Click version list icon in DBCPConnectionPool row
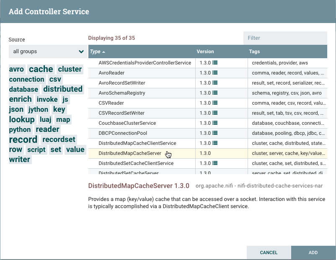 (x=215, y=133)
